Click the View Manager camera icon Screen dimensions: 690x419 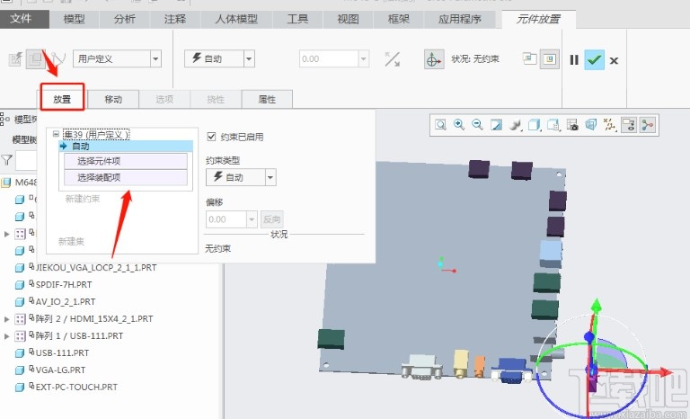pos(572,125)
